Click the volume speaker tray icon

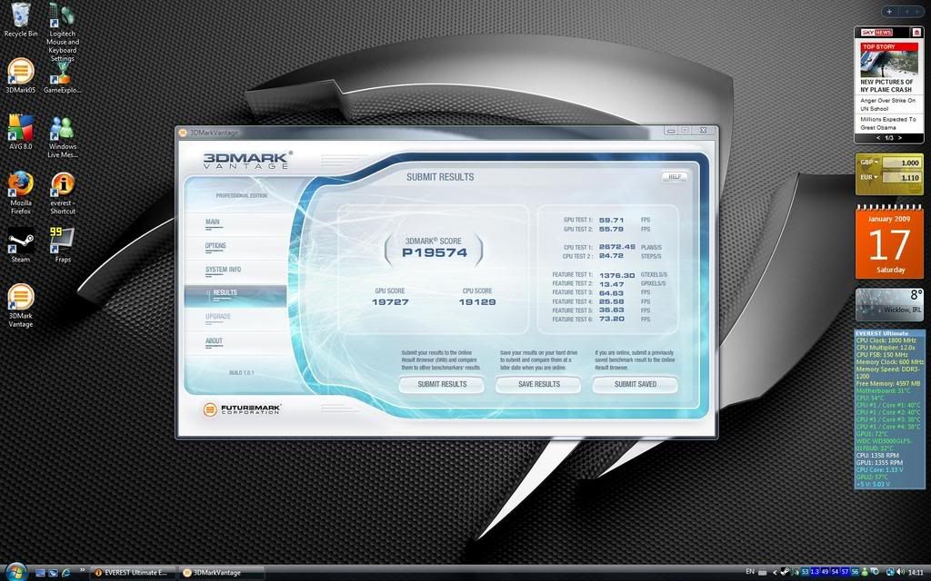click(x=900, y=572)
